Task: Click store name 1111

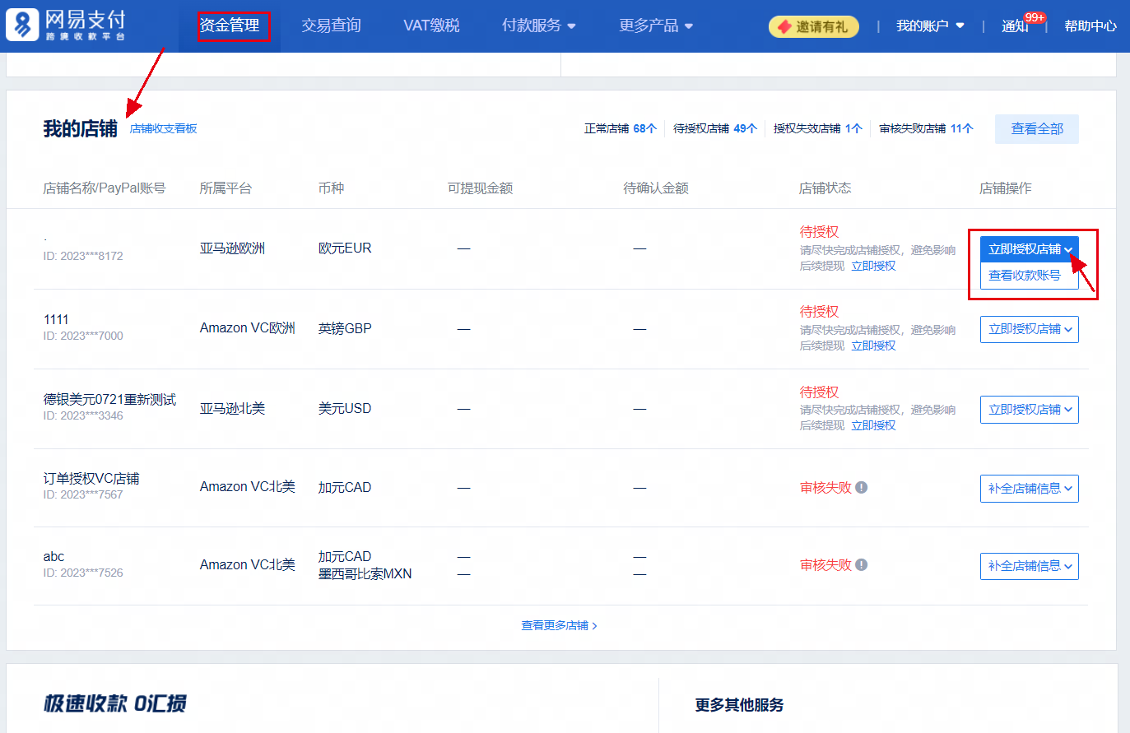Action: [56, 319]
